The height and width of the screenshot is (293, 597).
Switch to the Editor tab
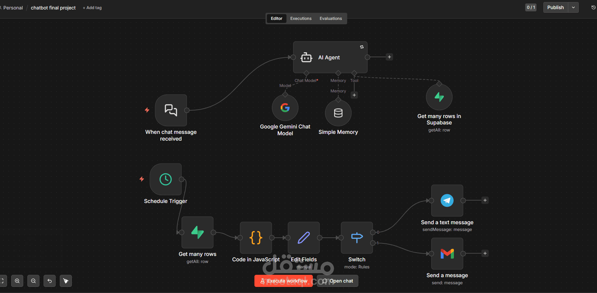tap(276, 19)
